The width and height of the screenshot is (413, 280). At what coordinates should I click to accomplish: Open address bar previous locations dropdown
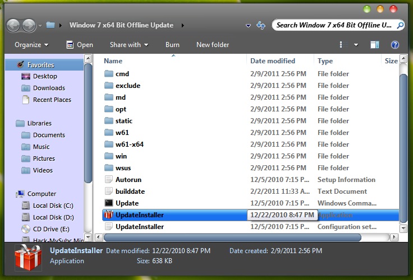pos(248,26)
